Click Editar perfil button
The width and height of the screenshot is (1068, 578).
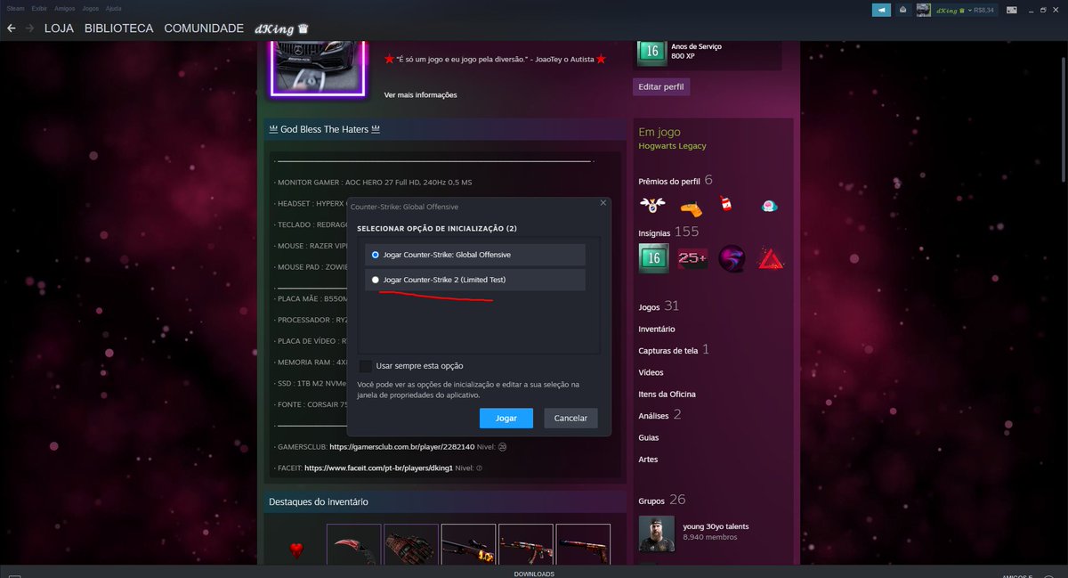point(661,86)
